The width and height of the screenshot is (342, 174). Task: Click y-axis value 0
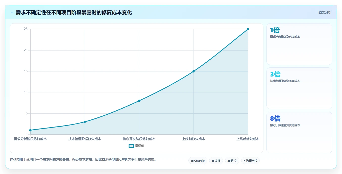tap(27, 134)
